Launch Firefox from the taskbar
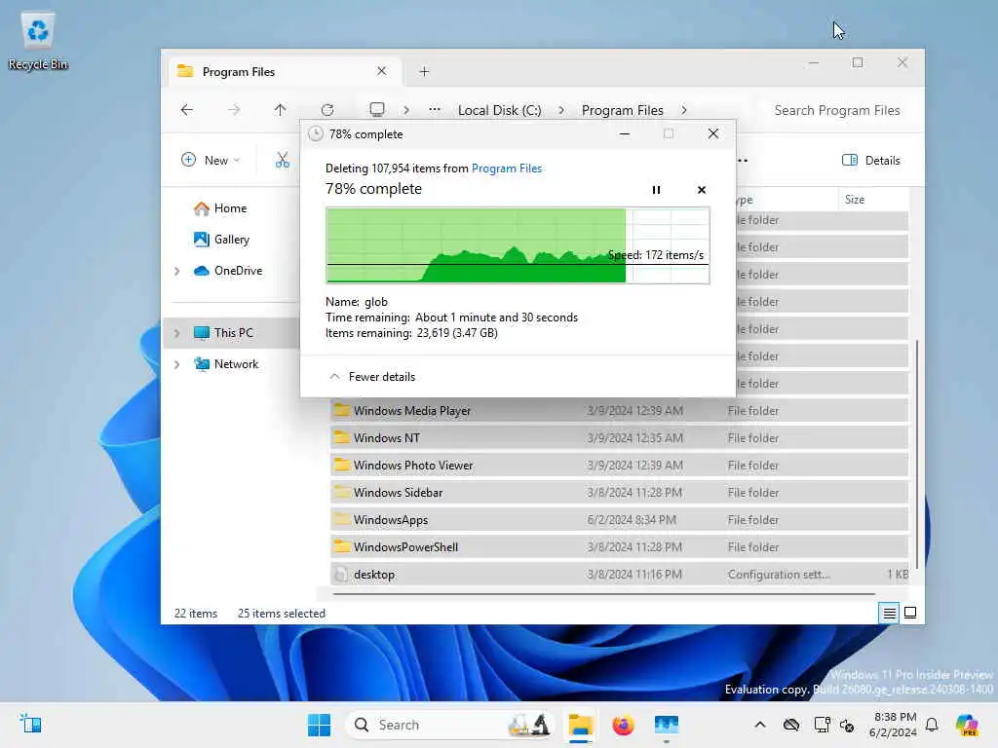The width and height of the screenshot is (998, 748). 623,725
